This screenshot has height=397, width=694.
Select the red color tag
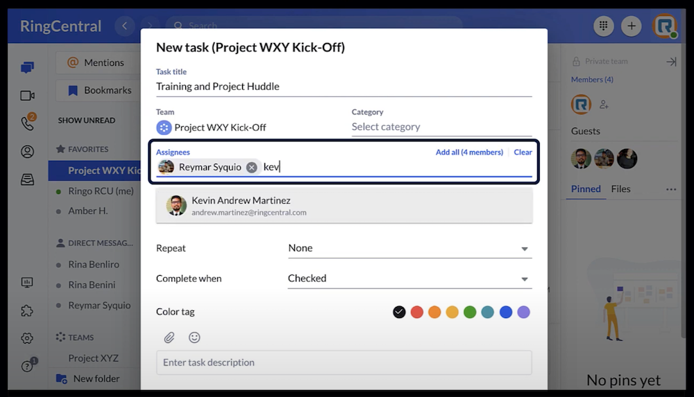(x=417, y=312)
